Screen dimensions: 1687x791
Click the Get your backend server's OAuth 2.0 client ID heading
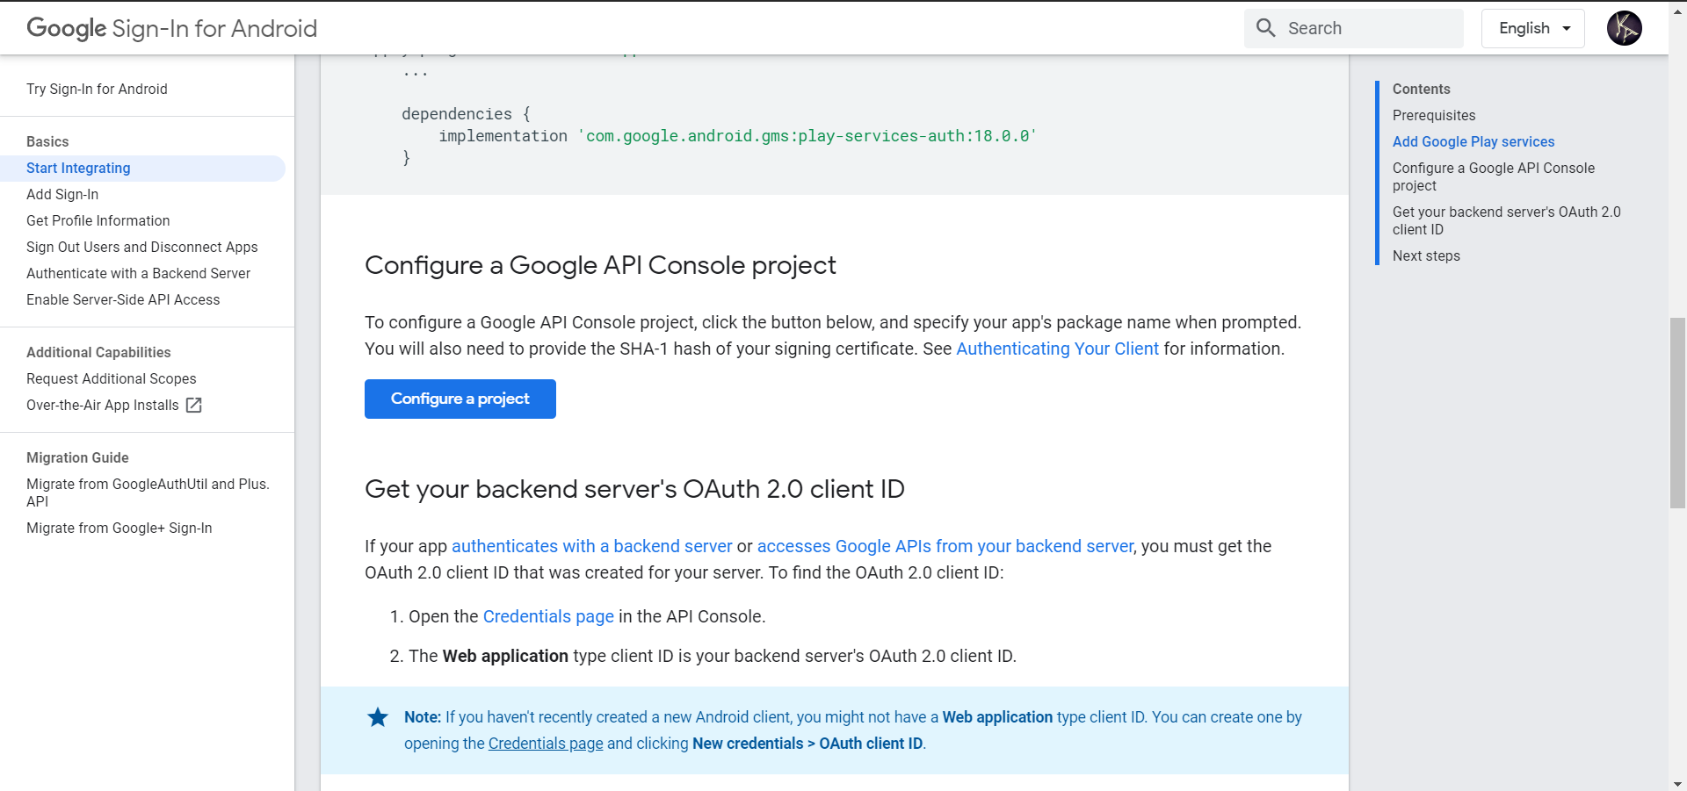[634, 489]
